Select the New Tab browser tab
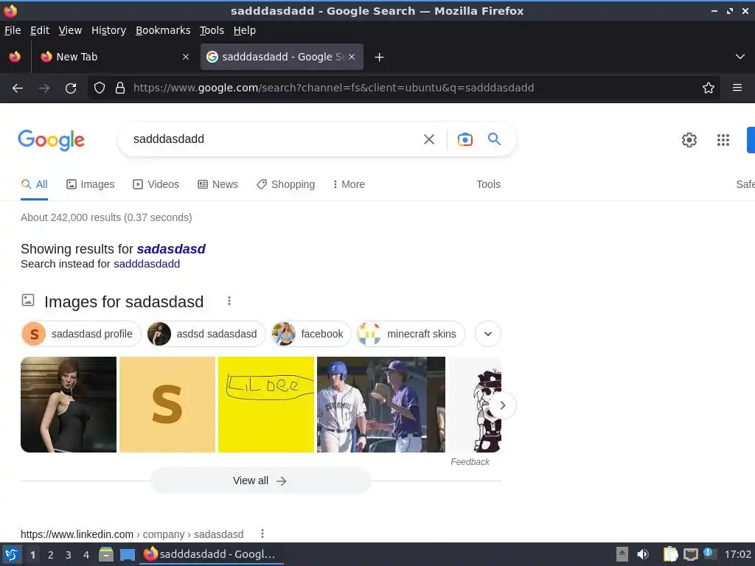 pyautogui.click(x=114, y=57)
